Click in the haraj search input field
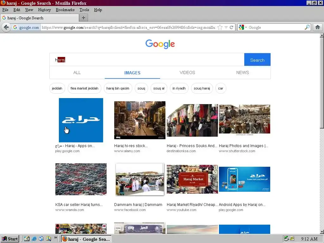Viewport: 324px width, 243px height. (147, 60)
